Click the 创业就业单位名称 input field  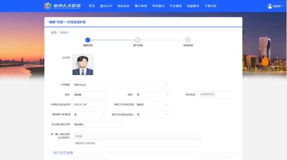coord(98,124)
